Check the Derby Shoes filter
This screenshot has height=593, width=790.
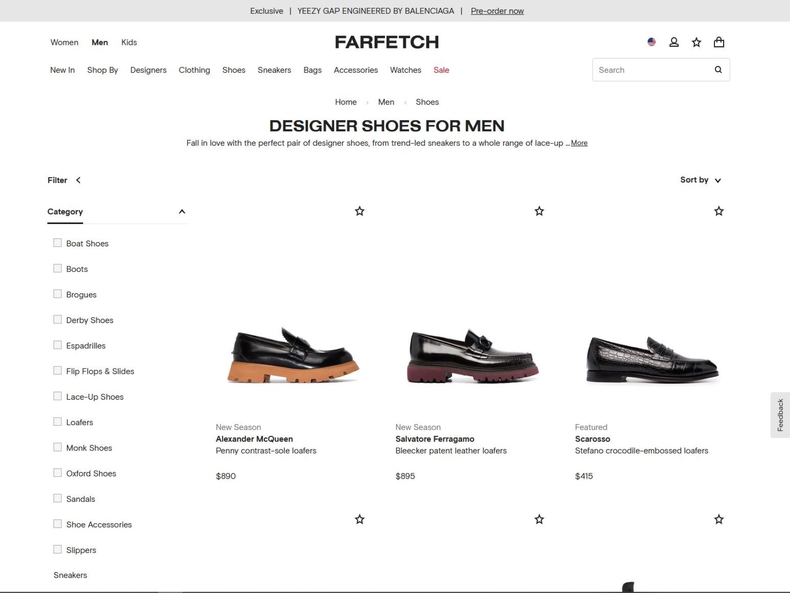58,319
